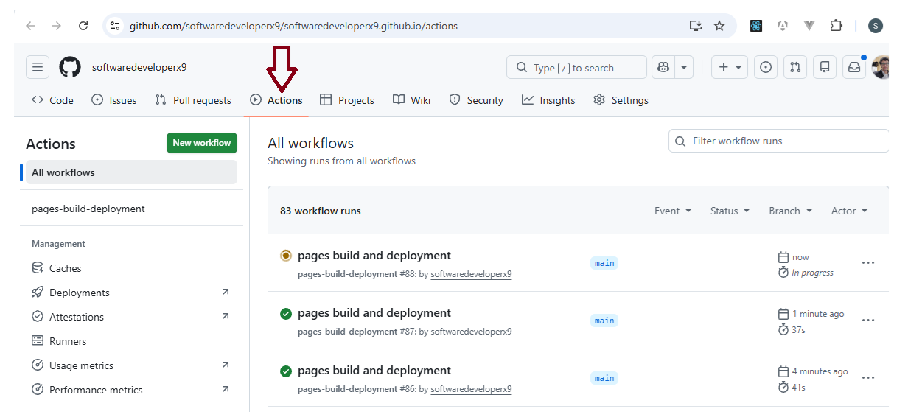Screen dimensions: 908x420
Task: Go to GitHub home via Octocat logo
Action: pyautogui.click(x=70, y=67)
